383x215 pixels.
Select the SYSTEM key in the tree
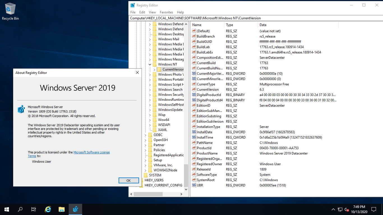pyautogui.click(x=155, y=175)
